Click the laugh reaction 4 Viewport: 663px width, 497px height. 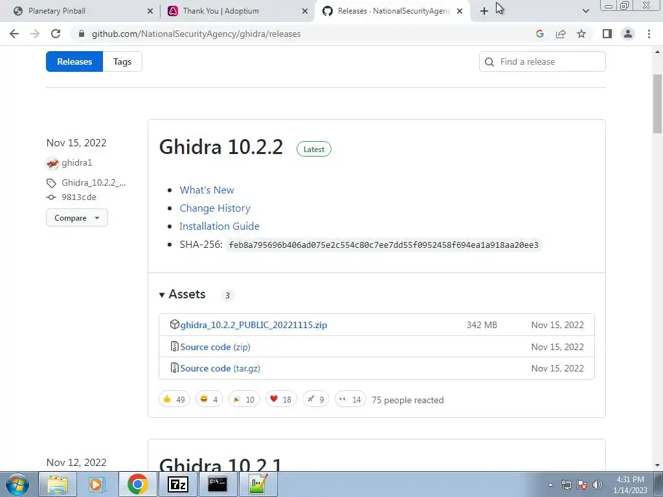click(209, 399)
